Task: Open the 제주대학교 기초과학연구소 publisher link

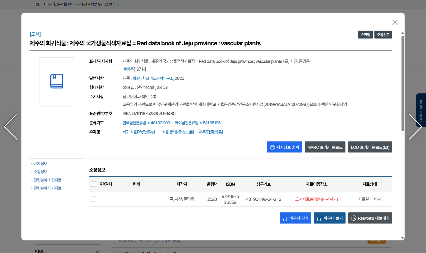Action: [153, 78]
